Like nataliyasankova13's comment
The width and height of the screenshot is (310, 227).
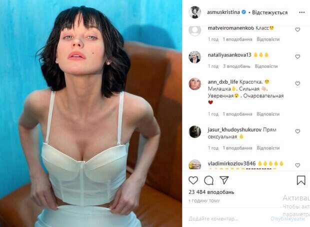click(x=297, y=57)
